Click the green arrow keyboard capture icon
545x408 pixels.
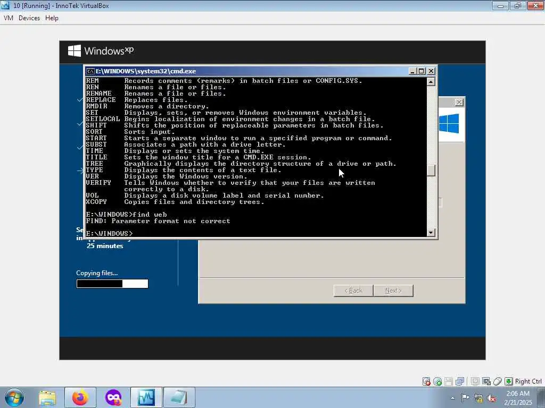pos(508,381)
